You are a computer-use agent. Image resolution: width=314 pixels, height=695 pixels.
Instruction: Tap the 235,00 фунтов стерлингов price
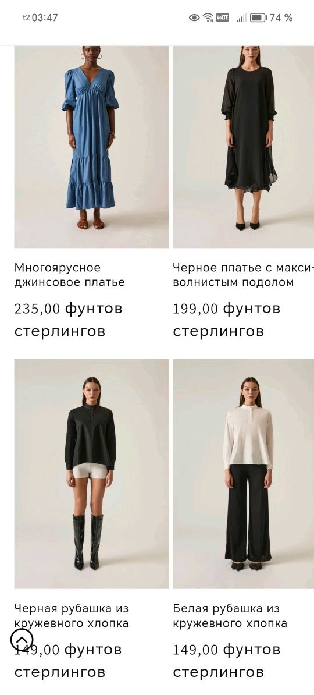(68, 320)
